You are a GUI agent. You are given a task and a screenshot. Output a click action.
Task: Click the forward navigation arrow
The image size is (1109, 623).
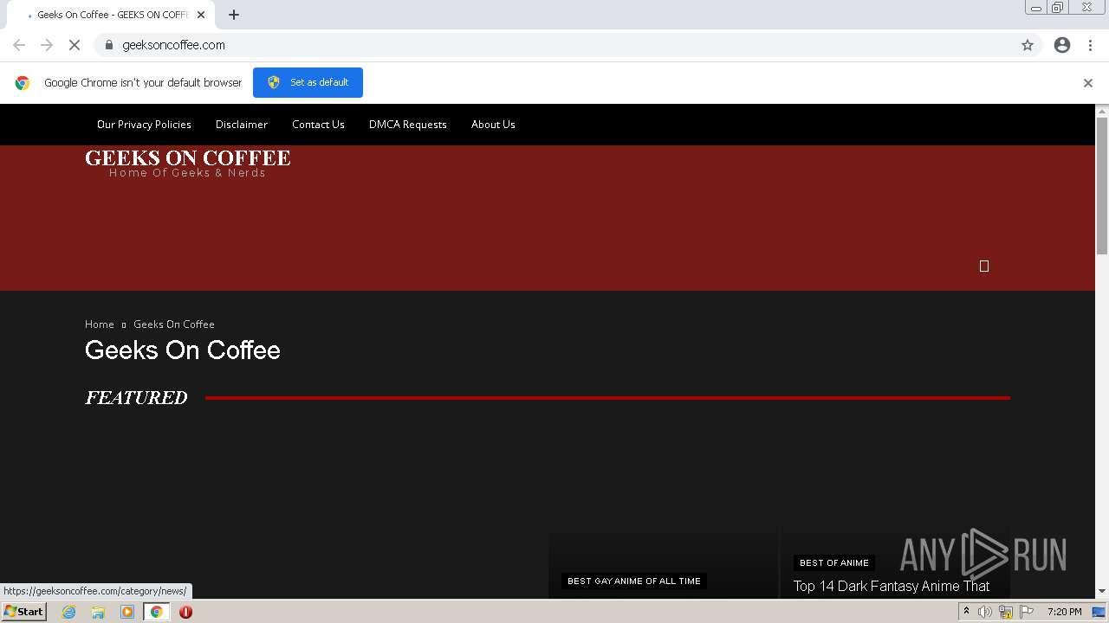(x=47, y=45)
